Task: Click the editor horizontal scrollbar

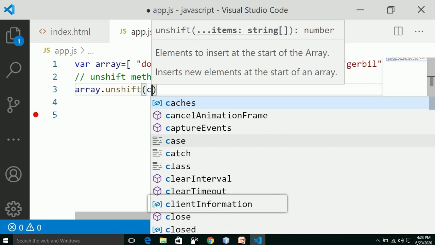Action: [112, 215]
